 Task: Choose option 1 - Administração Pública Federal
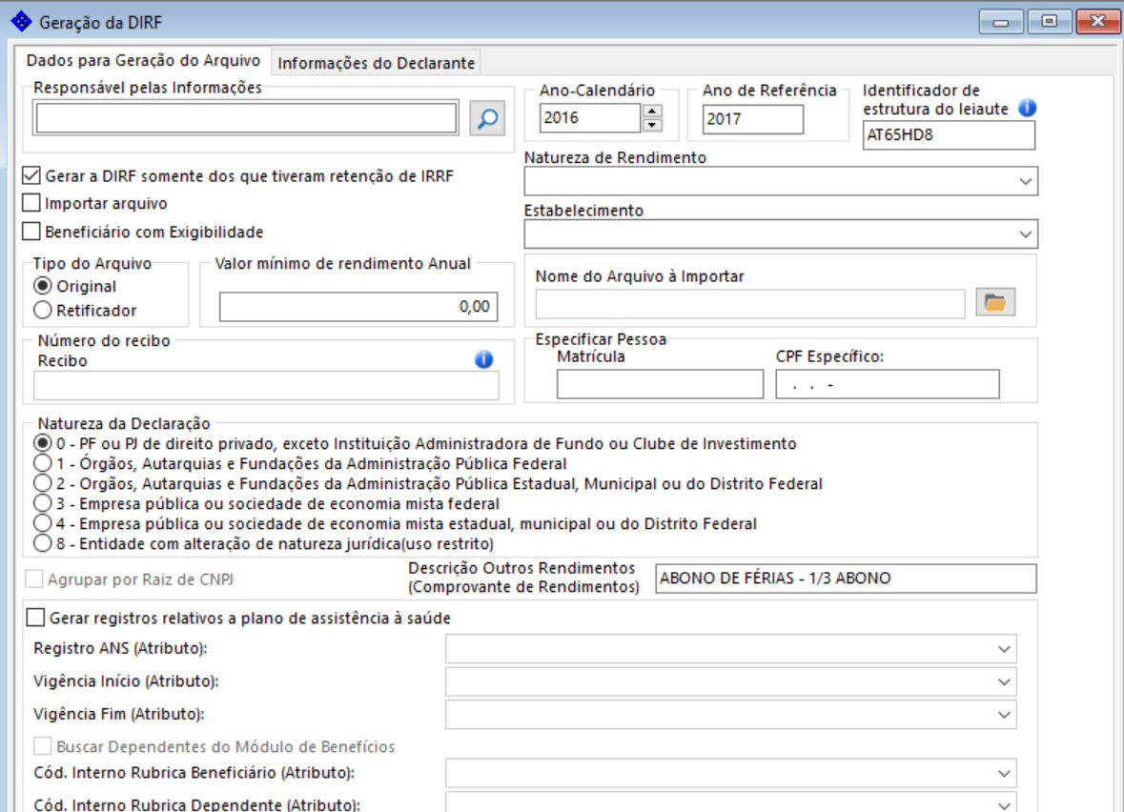(43, 463)
